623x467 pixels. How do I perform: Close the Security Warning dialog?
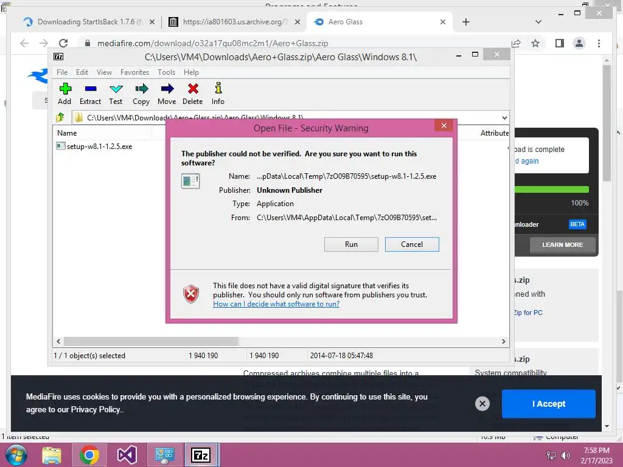tap(444, 126)
